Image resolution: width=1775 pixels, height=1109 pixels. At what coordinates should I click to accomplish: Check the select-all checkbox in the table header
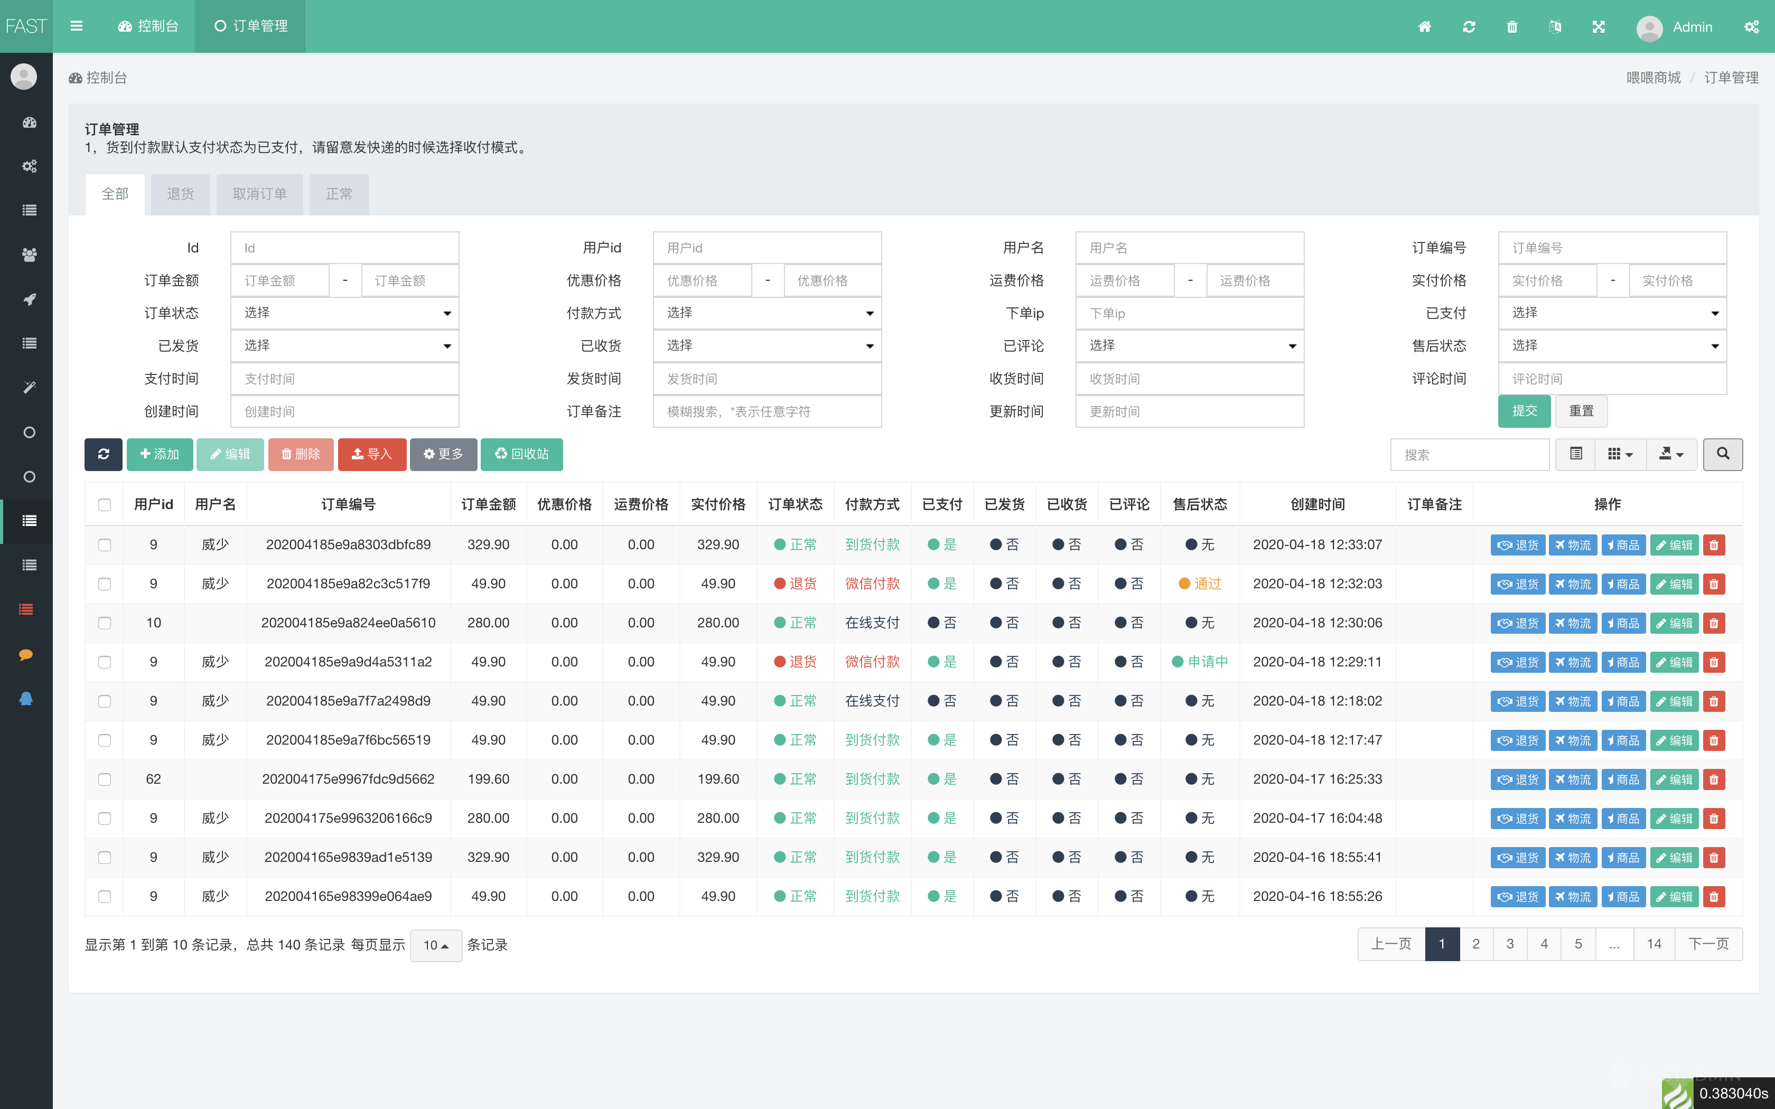(x=104, y=505)
